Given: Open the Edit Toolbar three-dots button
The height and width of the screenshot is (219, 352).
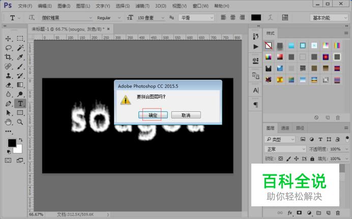Looking at the screenshot, I should 8,132.
